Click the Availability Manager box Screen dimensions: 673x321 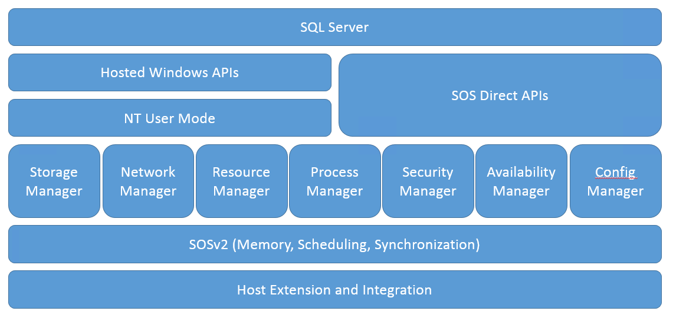(521, 181)
